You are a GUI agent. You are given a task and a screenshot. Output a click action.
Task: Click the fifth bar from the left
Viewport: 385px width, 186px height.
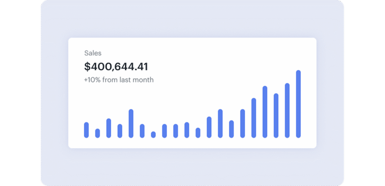tap(131, 124)
